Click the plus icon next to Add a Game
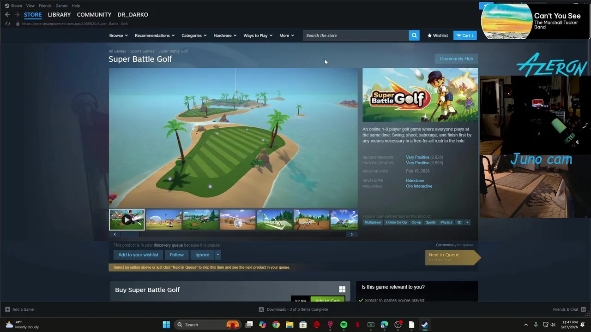The image size is (591, 332). click(7, 309)
